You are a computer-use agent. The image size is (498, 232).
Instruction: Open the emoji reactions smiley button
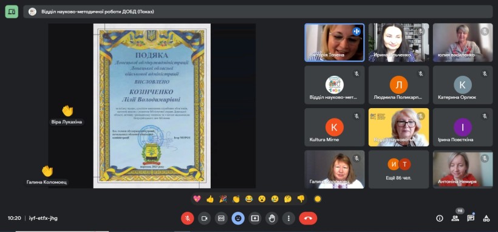point(238,218)
